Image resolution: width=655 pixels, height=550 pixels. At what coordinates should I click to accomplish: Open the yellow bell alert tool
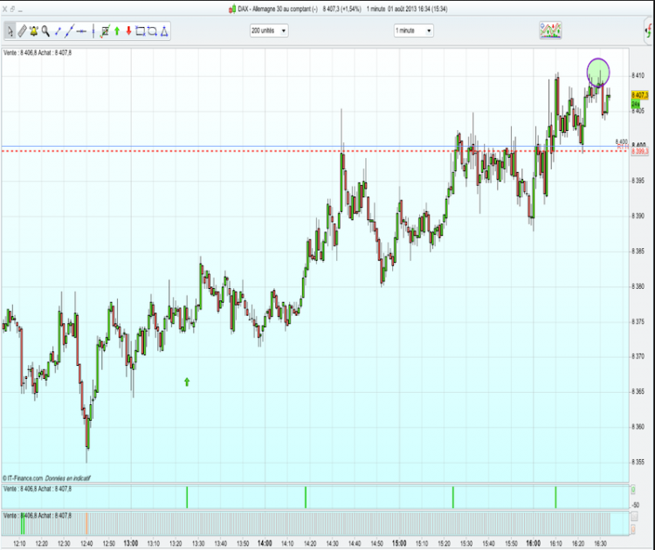tap(34, 31)
